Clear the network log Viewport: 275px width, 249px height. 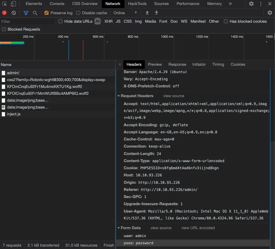(14, 13)
